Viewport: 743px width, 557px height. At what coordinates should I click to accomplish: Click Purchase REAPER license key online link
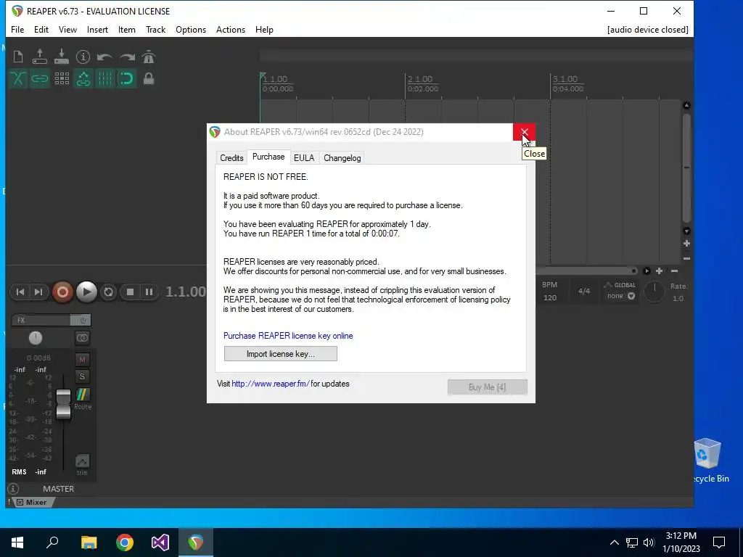point(288,336)
